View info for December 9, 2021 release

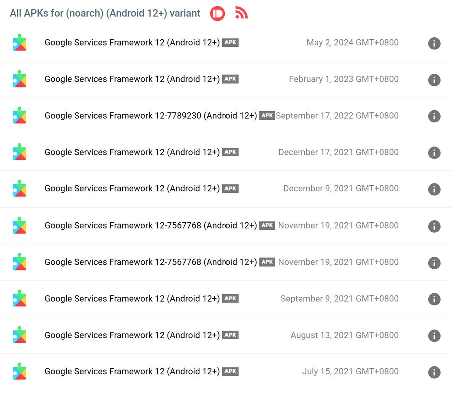[434, 189]
